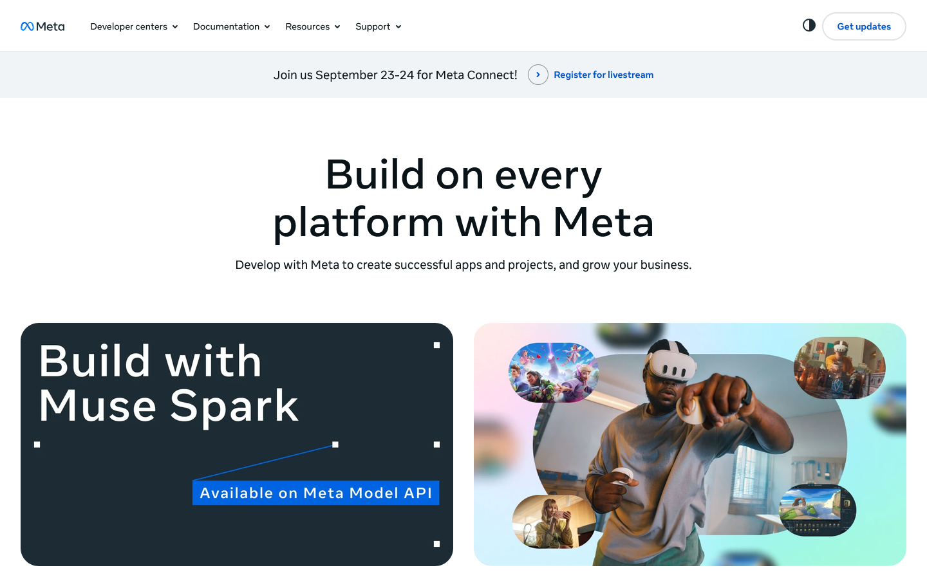927x579 pixels.
Task: Select the colorful cartoon game thumbnail bubble
Action: 554,372
